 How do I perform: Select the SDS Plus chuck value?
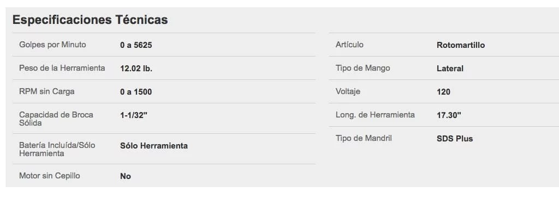(455, 139)
